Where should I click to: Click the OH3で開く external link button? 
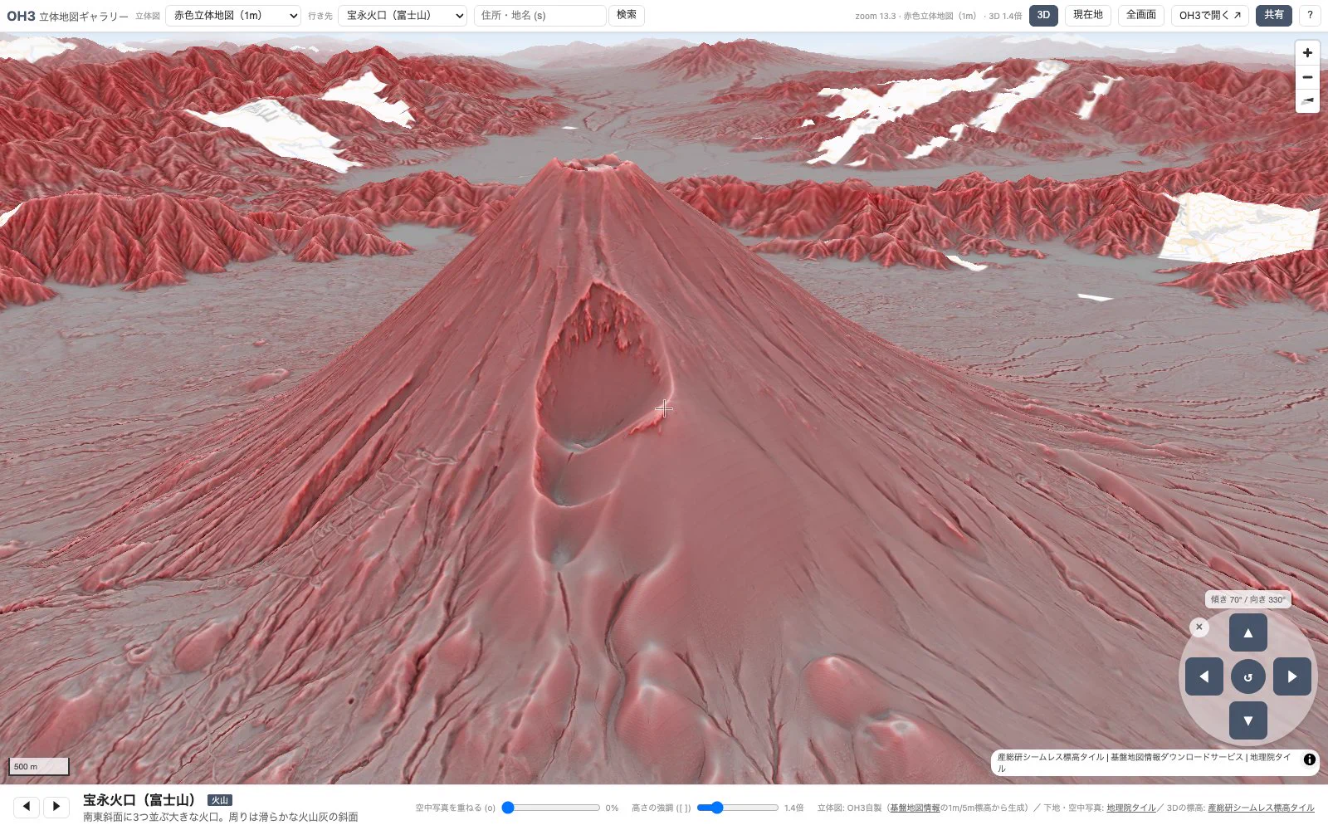(x=1209, y=15)
